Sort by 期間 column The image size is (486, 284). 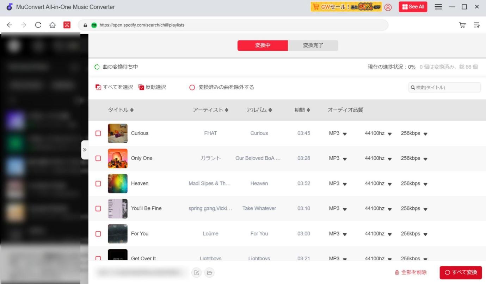point(302,110)
